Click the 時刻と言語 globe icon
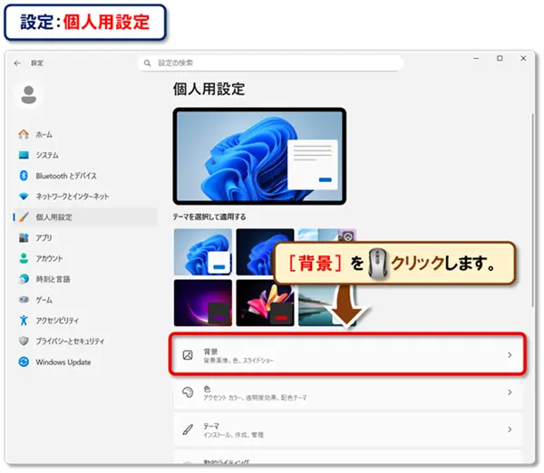544x473 pixels. pyautogui.click(x=24, y=279)
